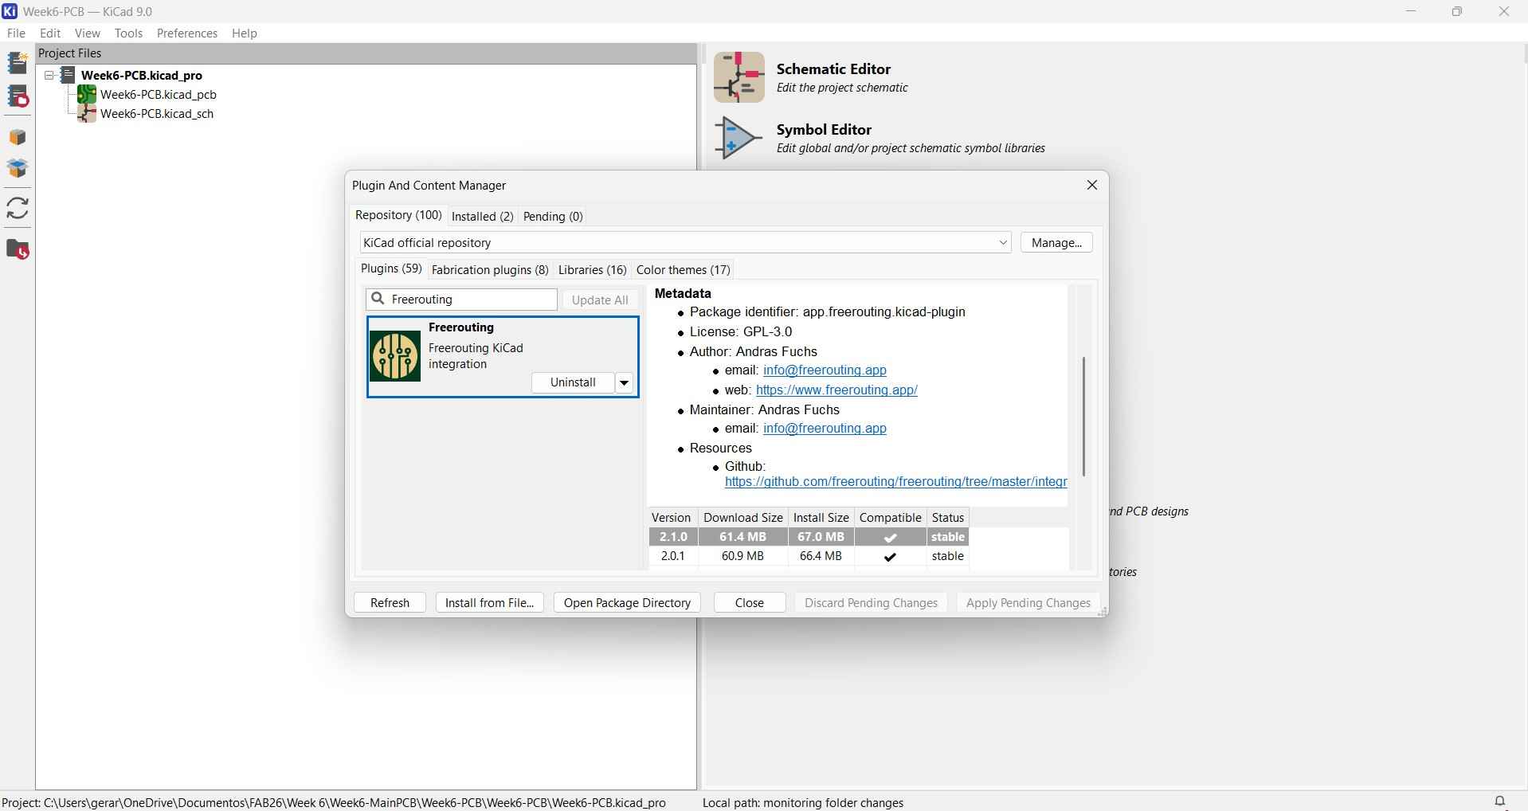Click the Close button at dialog bottom
This screenshot has height=811, width=1528.
pos(750,603)
